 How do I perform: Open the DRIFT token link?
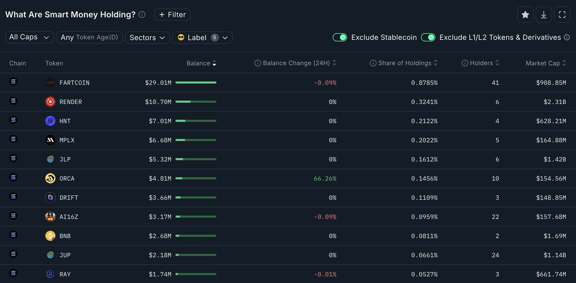point(69,198)
